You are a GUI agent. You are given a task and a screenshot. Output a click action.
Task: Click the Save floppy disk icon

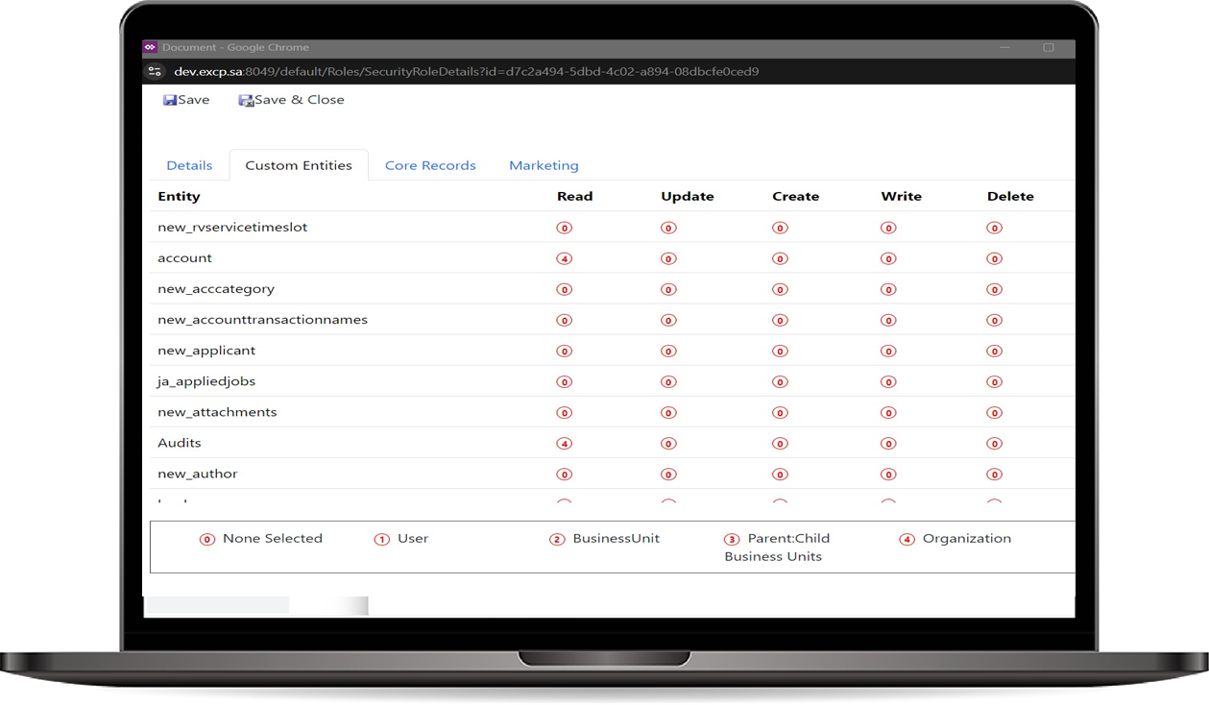click(x=170, y=100)
